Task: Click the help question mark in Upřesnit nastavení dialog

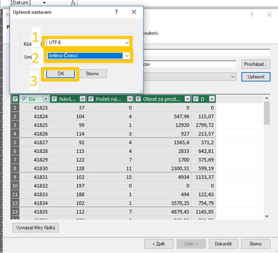Action: (116, 12)
